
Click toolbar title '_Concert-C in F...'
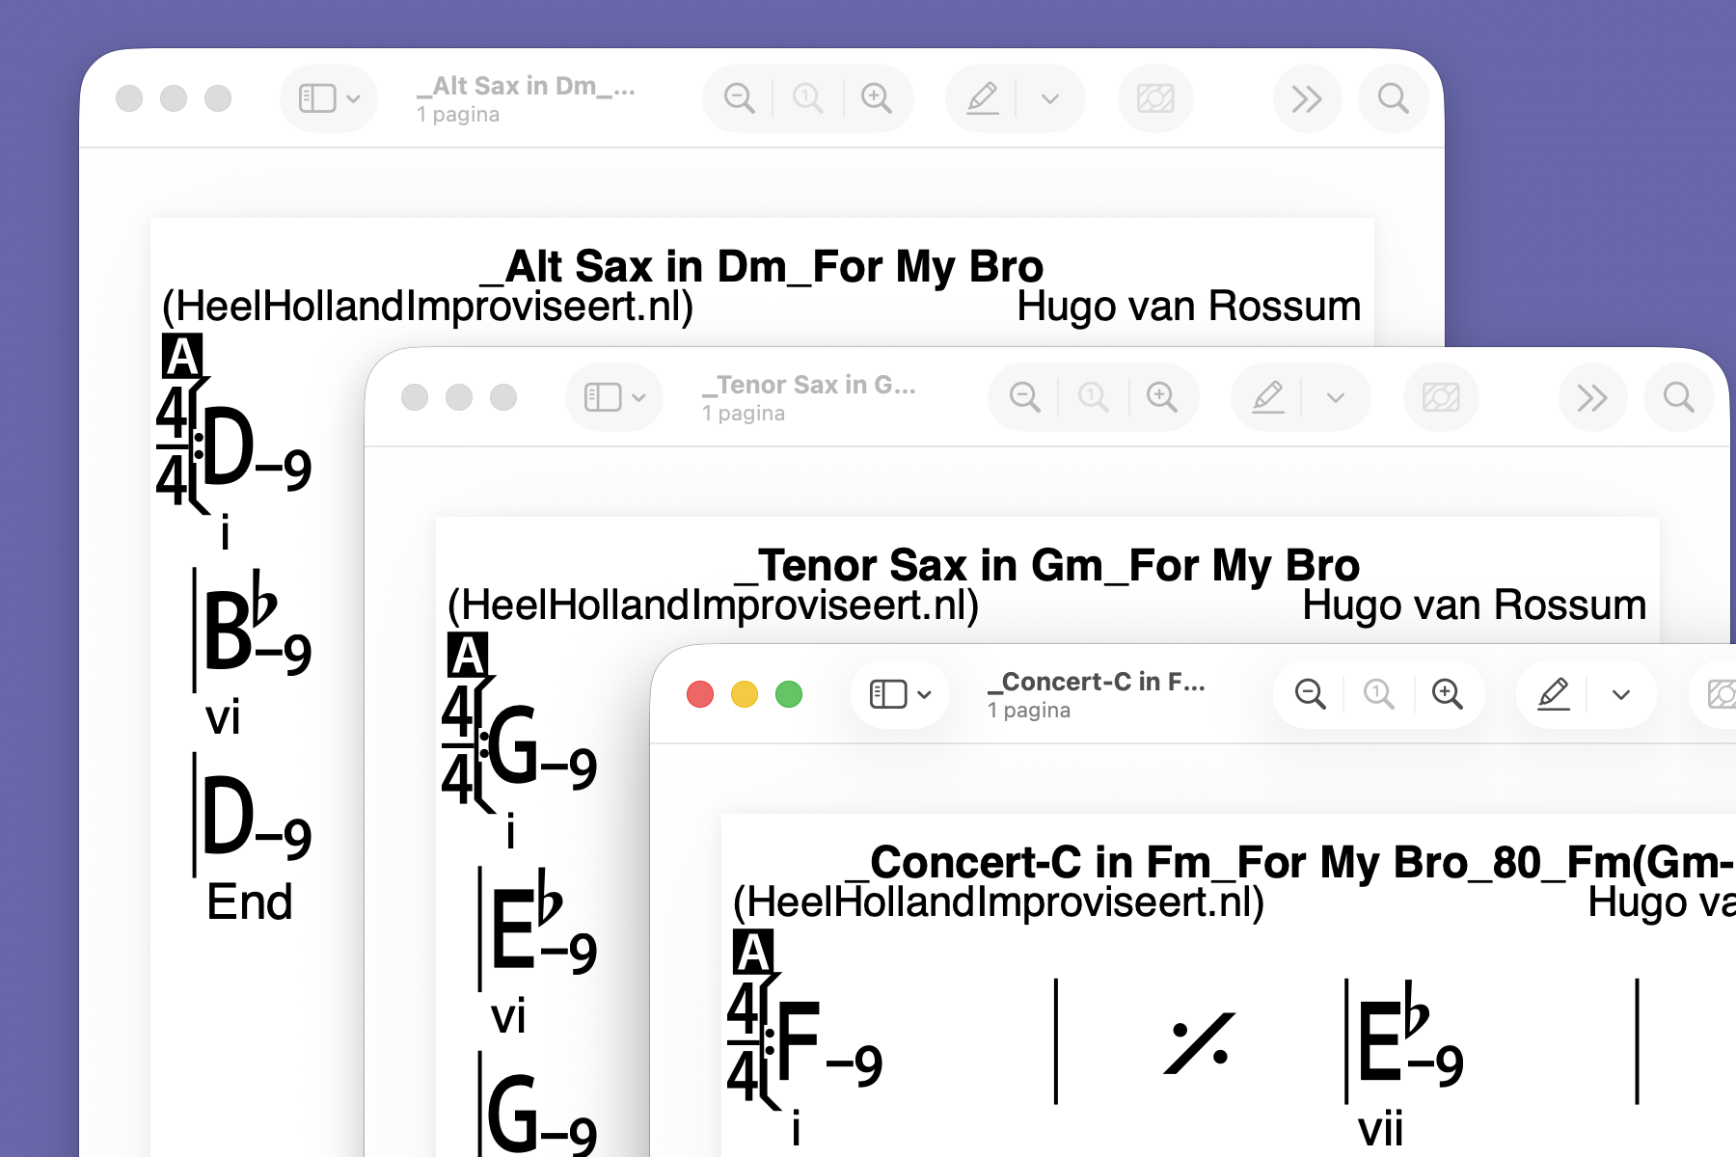[1097, 683]
